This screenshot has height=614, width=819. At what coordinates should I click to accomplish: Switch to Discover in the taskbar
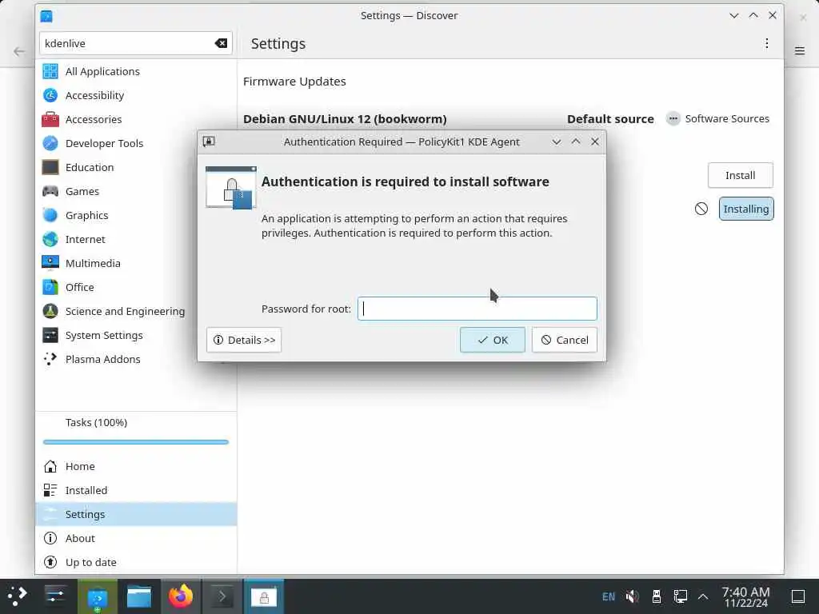[98, 596]
